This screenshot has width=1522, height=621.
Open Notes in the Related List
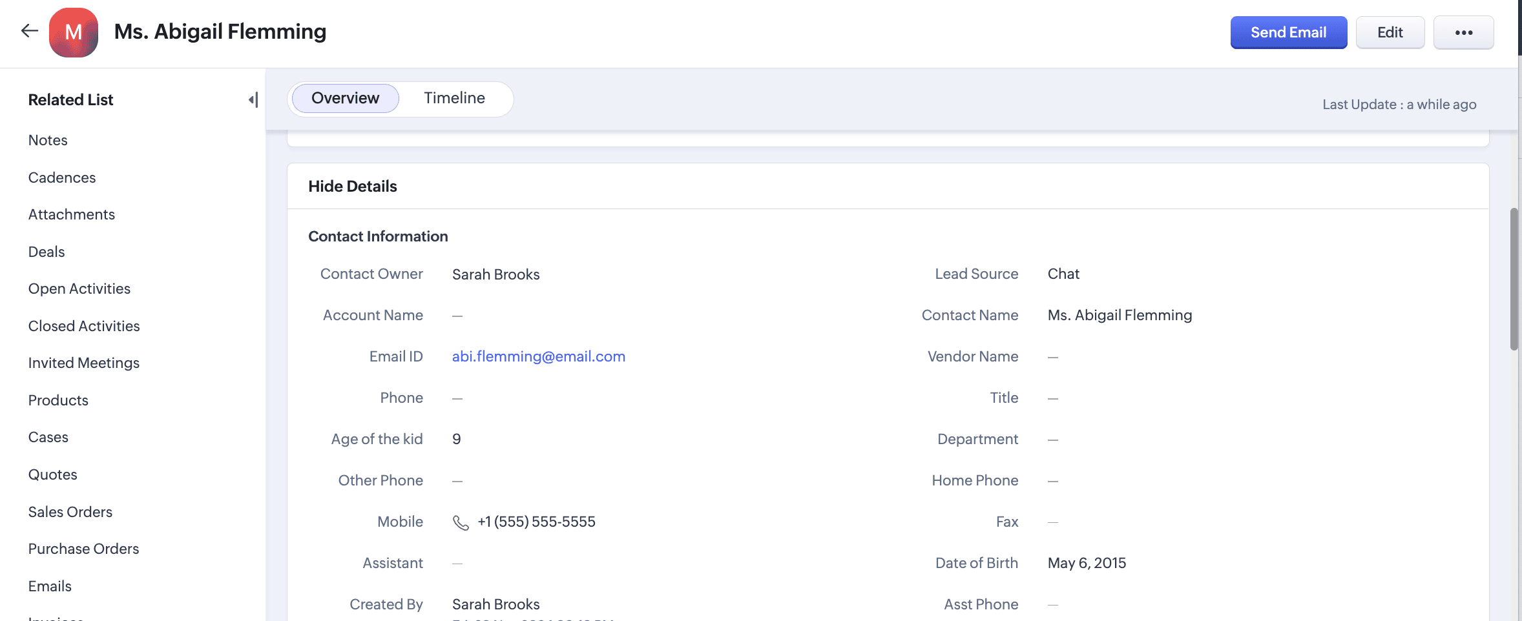[48, 140]
